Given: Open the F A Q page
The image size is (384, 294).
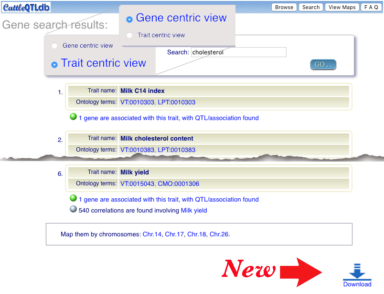Looking at the screenshot, I should click(x=371, y=7).
